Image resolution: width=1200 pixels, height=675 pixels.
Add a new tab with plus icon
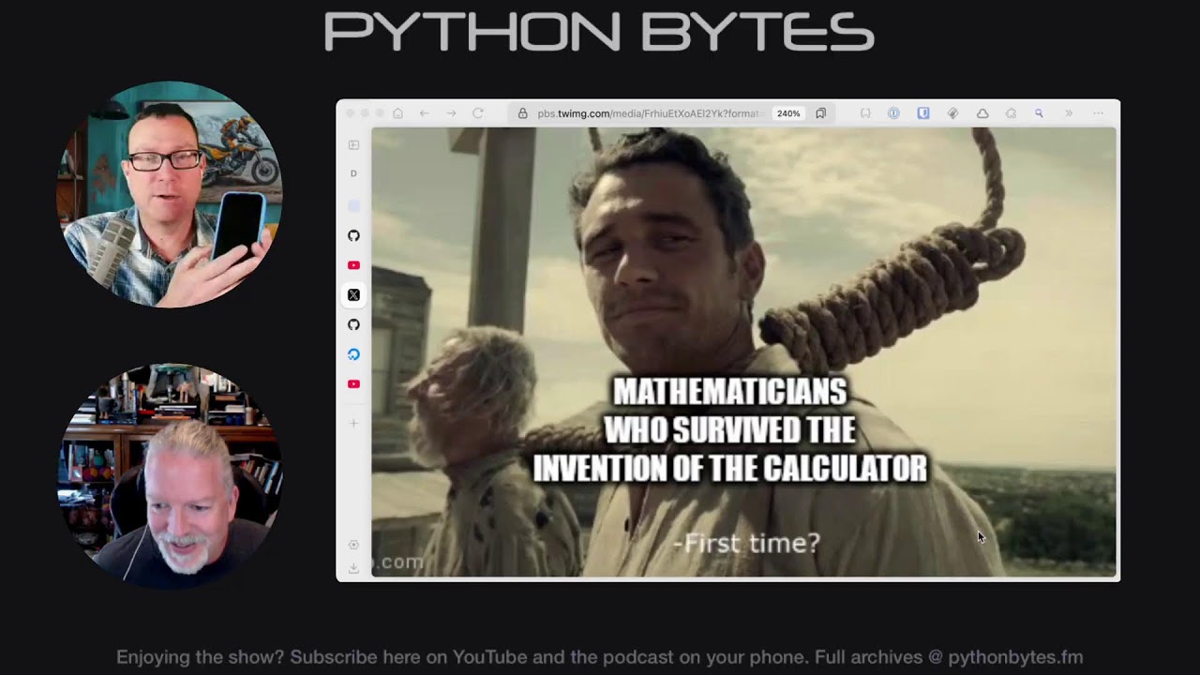(353, 423)
